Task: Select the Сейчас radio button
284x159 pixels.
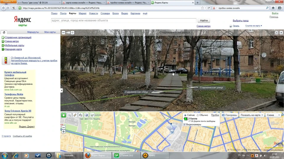Action: tap(185, 115)
